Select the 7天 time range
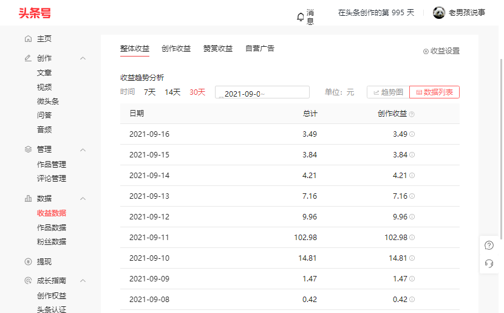This screenshot has height=313, width=504. click(150, 92)
